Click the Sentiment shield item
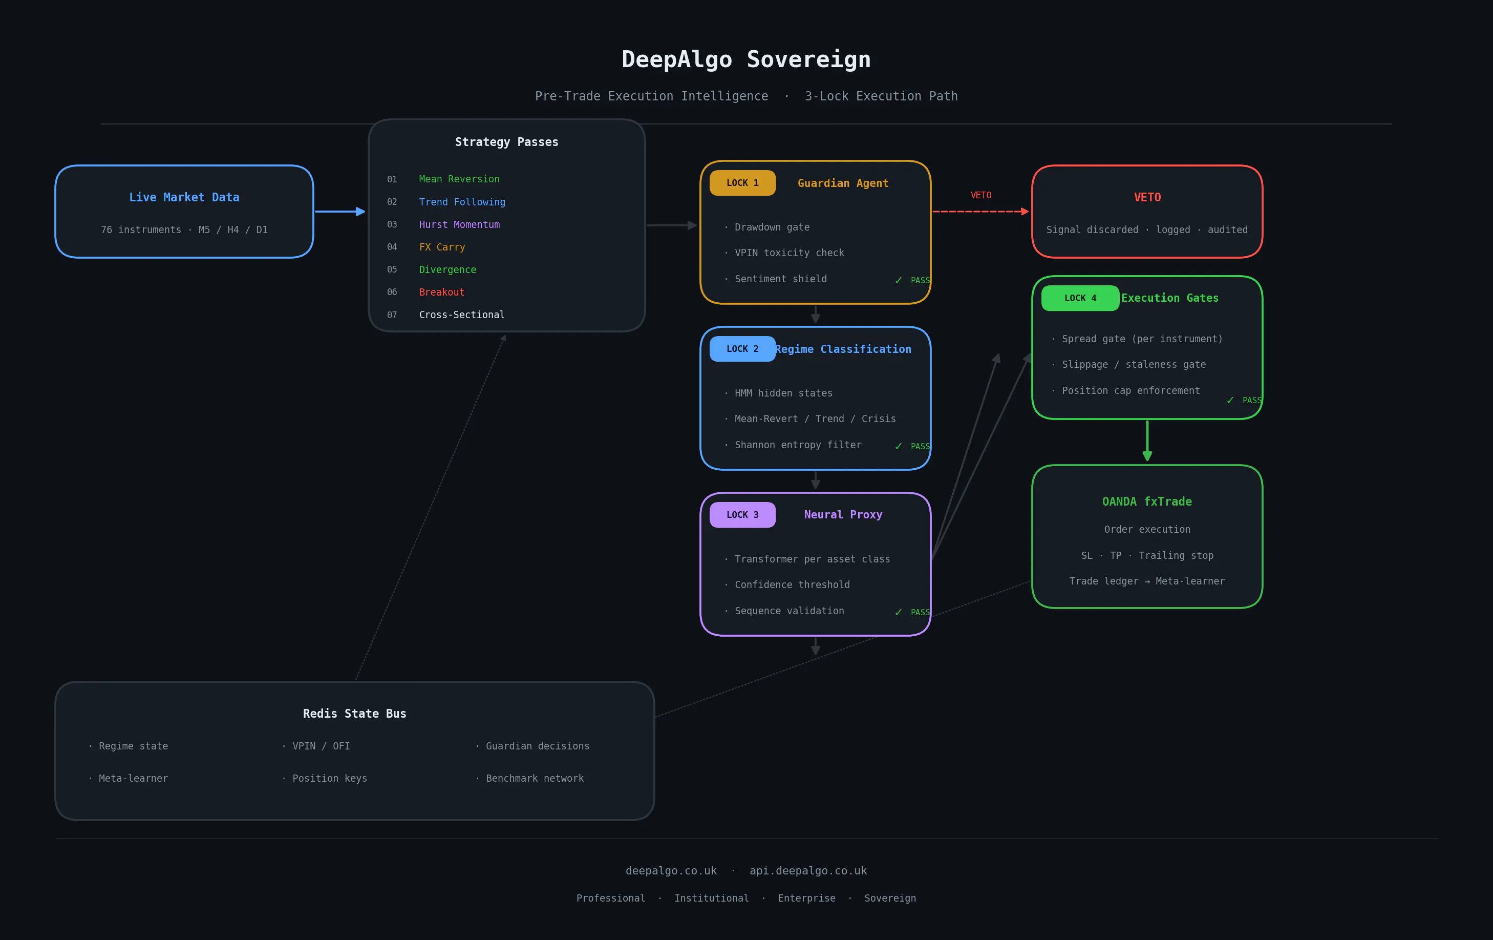 pos(780,279)
